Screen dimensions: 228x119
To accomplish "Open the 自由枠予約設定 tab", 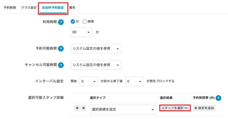I will (x=53, y=8).
